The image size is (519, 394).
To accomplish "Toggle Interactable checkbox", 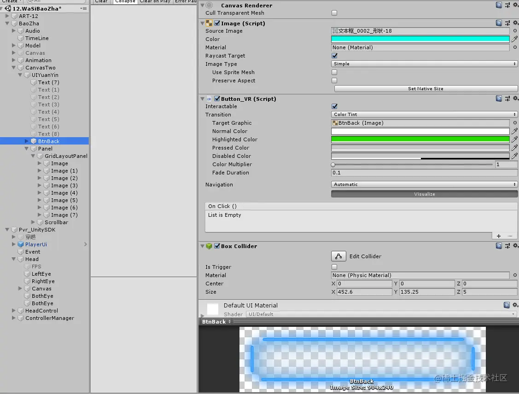I will [x=334, y=106].
